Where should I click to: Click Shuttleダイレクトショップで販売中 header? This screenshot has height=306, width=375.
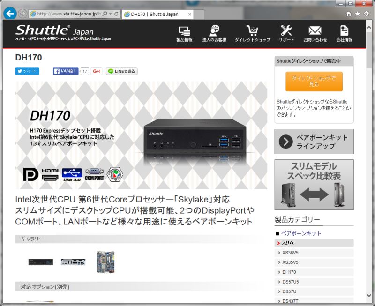coord(314,61)
